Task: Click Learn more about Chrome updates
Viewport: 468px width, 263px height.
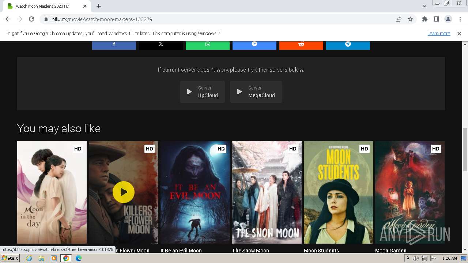Action: pyautogui.click(x=439, y=33)
